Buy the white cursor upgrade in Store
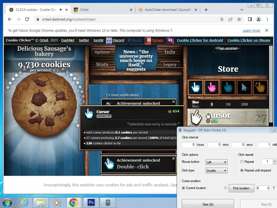 (195, 87)
